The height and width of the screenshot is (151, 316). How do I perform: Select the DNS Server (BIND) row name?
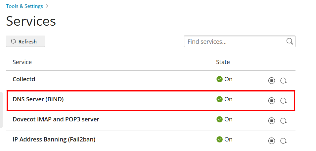[38, 99]
